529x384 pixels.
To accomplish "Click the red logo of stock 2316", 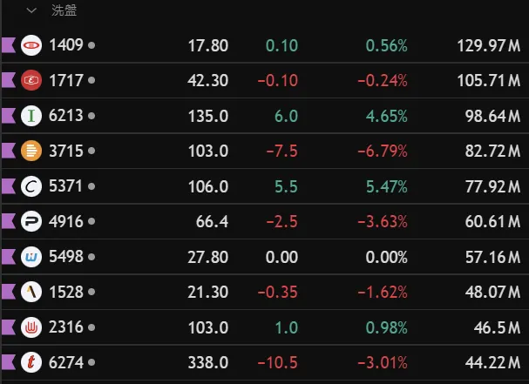I will click(31, 327).
